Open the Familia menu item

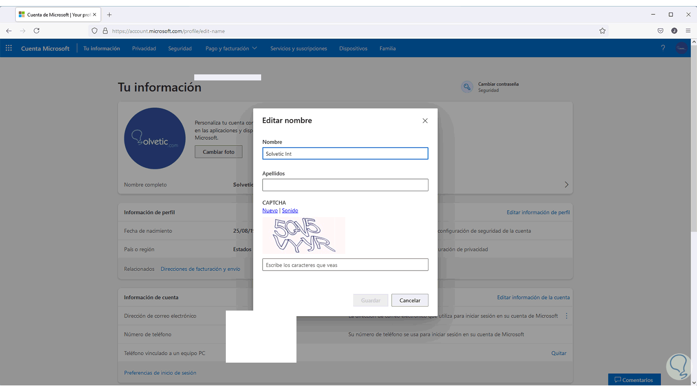(x=388, y=48)
